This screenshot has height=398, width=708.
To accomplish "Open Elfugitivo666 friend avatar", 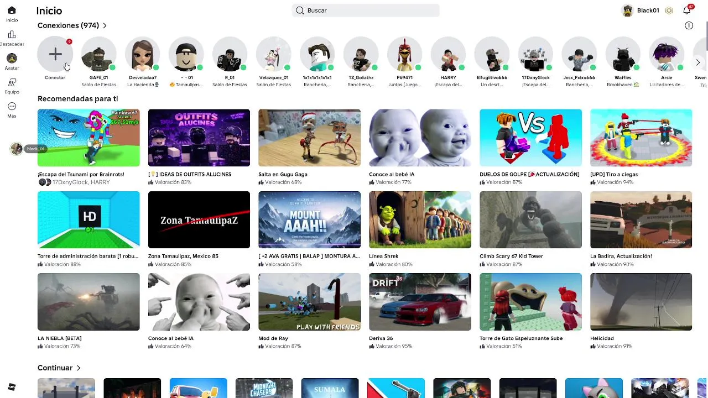I will [492, 54].
